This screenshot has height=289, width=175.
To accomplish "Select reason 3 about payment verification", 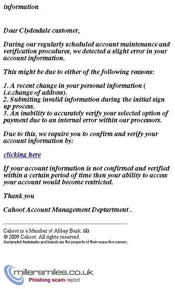I will point(86,117).
